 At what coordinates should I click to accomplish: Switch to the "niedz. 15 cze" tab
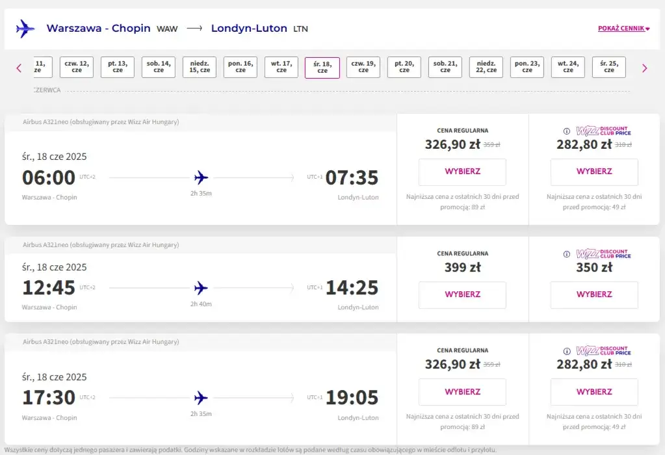[199, 67]
